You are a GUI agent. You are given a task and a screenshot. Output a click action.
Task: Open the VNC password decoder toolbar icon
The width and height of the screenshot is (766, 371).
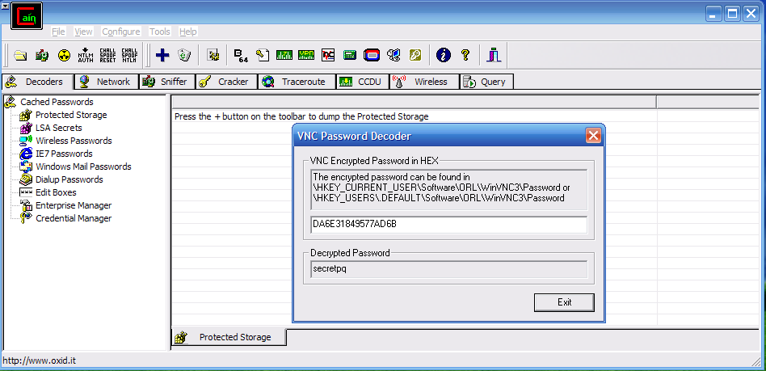pos(328,55)
